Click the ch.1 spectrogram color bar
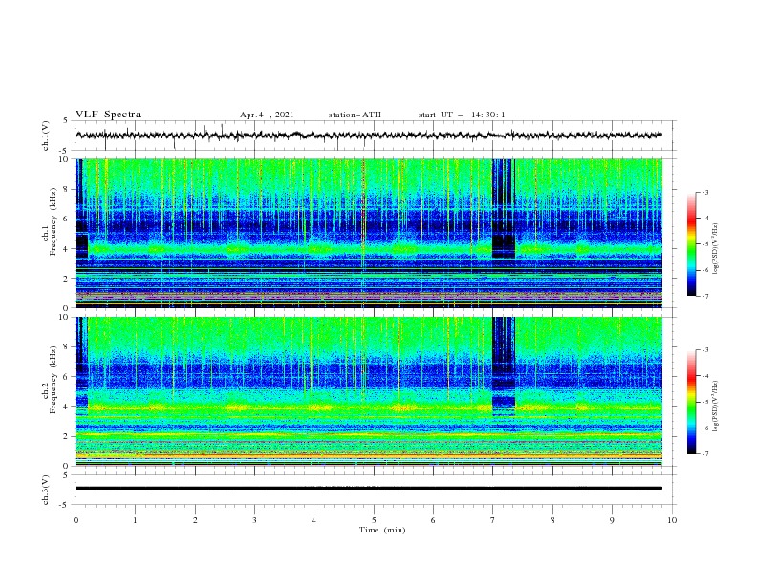 pos(691,244)
